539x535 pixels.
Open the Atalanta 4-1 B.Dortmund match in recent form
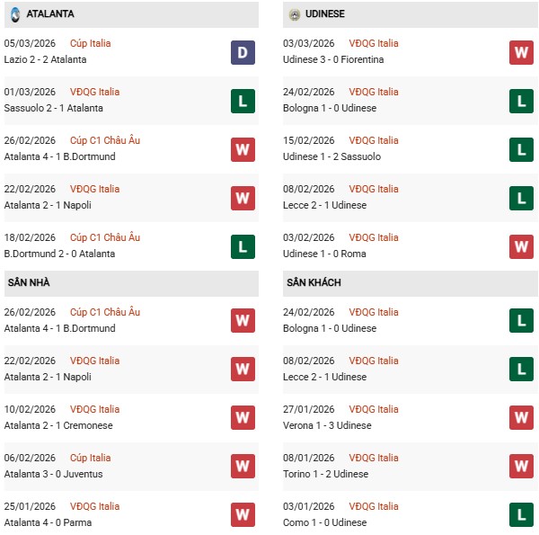[x=59, y=156]
